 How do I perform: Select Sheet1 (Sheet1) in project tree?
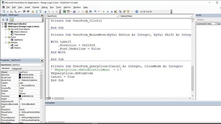click(x=21, y=32)
